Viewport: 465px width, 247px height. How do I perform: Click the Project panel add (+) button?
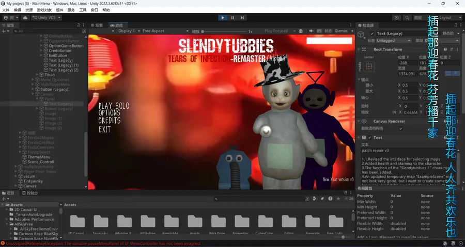tap(5, 199)
